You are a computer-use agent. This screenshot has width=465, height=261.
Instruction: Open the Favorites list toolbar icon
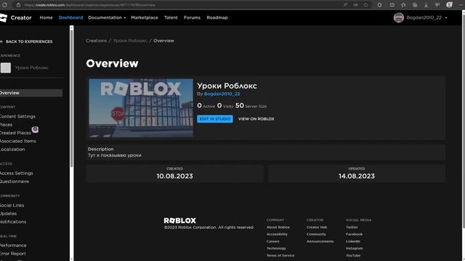[x=403, y=5]
